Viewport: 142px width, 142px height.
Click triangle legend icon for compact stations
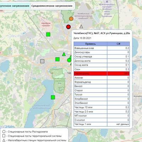pos(4,140)
